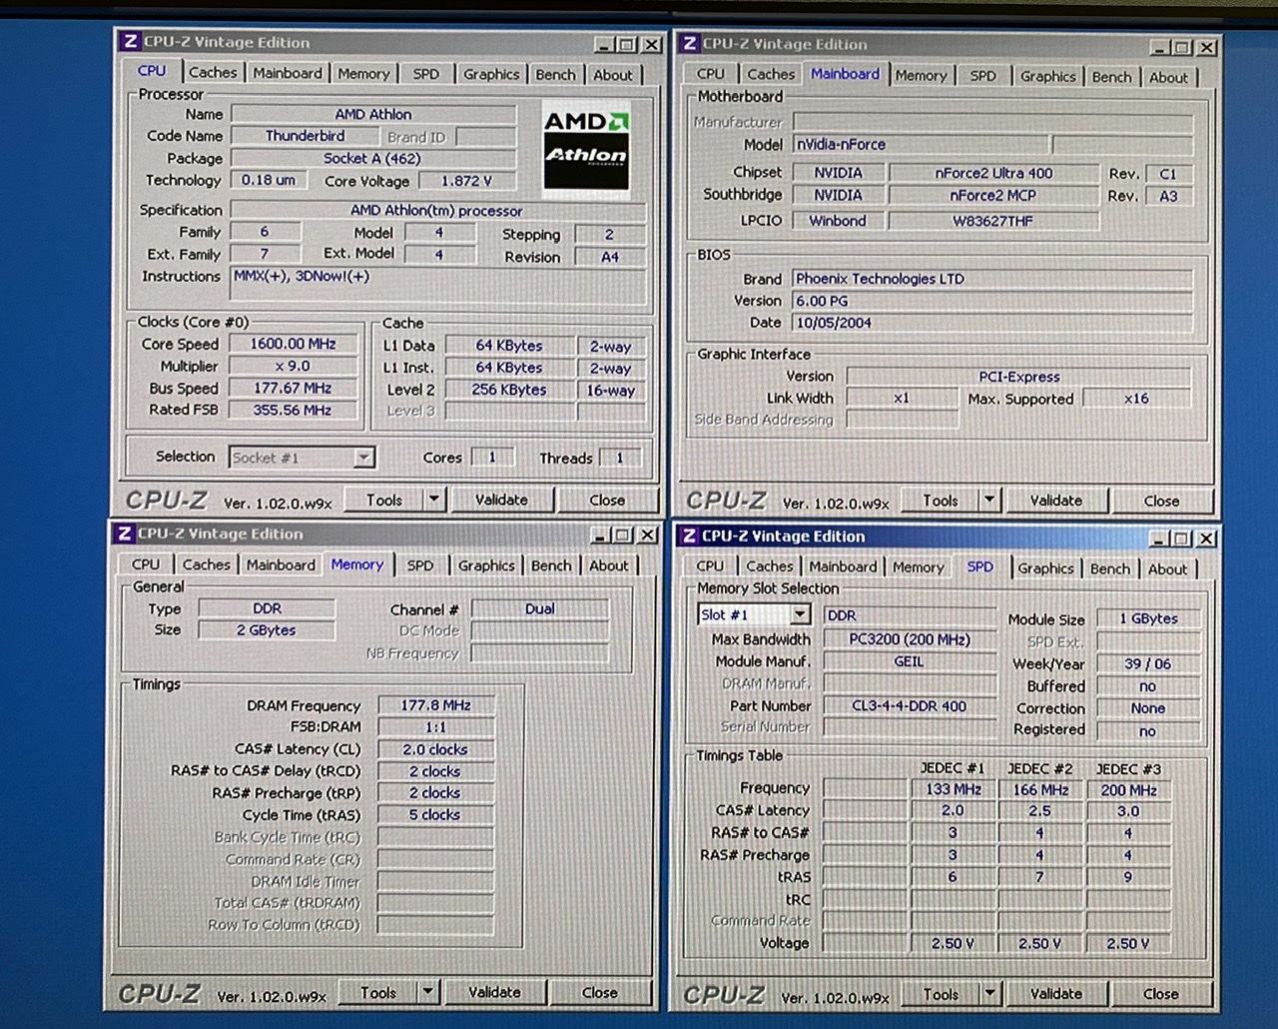This screenshot has height=1029, width=1278.
Task: Go to the SPD tab in the CPU window
Action: click(x=426, y=74)
